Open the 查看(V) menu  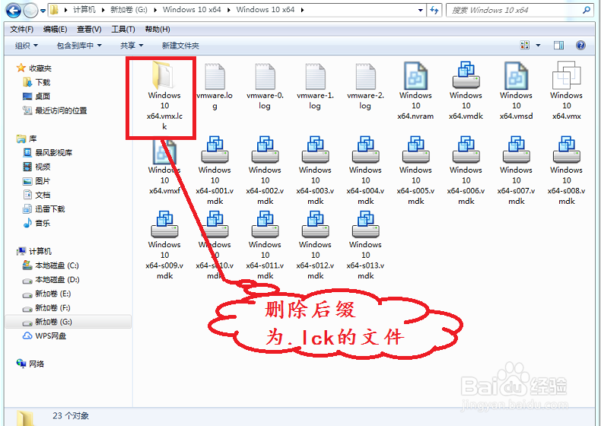(x=89, y=30)
